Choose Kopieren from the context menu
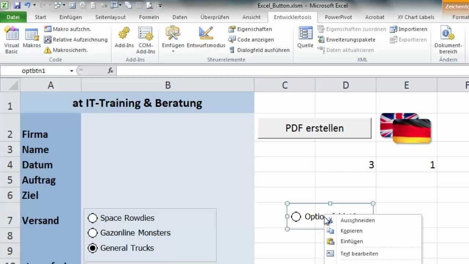Image resolution: width=469 pixels, height=264 pixels. point(351,231)
